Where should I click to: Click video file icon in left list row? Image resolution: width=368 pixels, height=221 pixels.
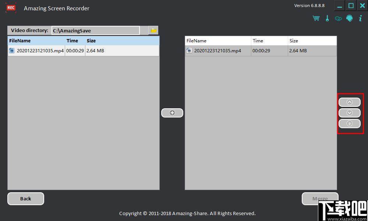[x=12, y=50]
